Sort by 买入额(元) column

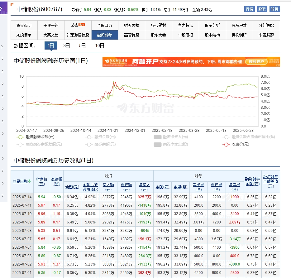tap(108, 187)
